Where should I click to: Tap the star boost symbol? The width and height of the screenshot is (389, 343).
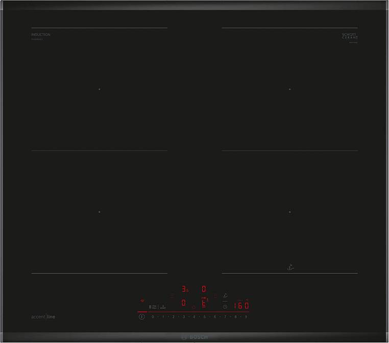pyautogui.click(x=194, y=308)
